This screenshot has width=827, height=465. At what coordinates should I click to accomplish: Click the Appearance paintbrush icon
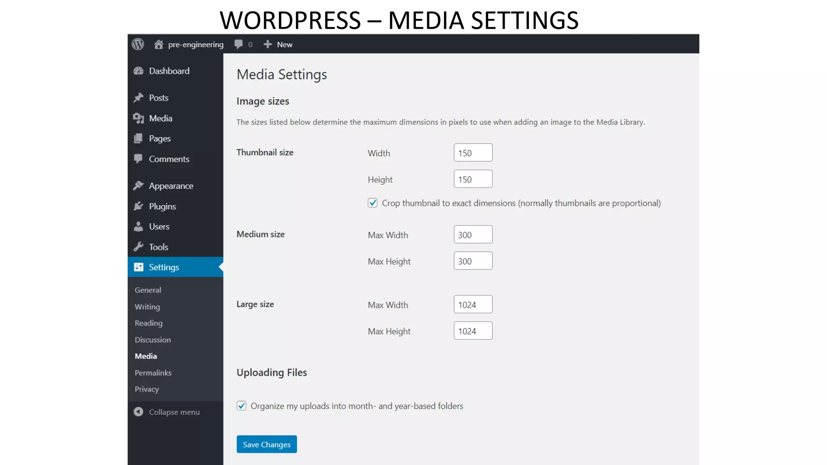139,185
